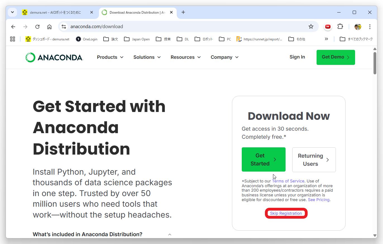The width and height of the screenshot is (383, 244).
Task: Click the Anaconda logo in header
Action: [x=54, y=57]
